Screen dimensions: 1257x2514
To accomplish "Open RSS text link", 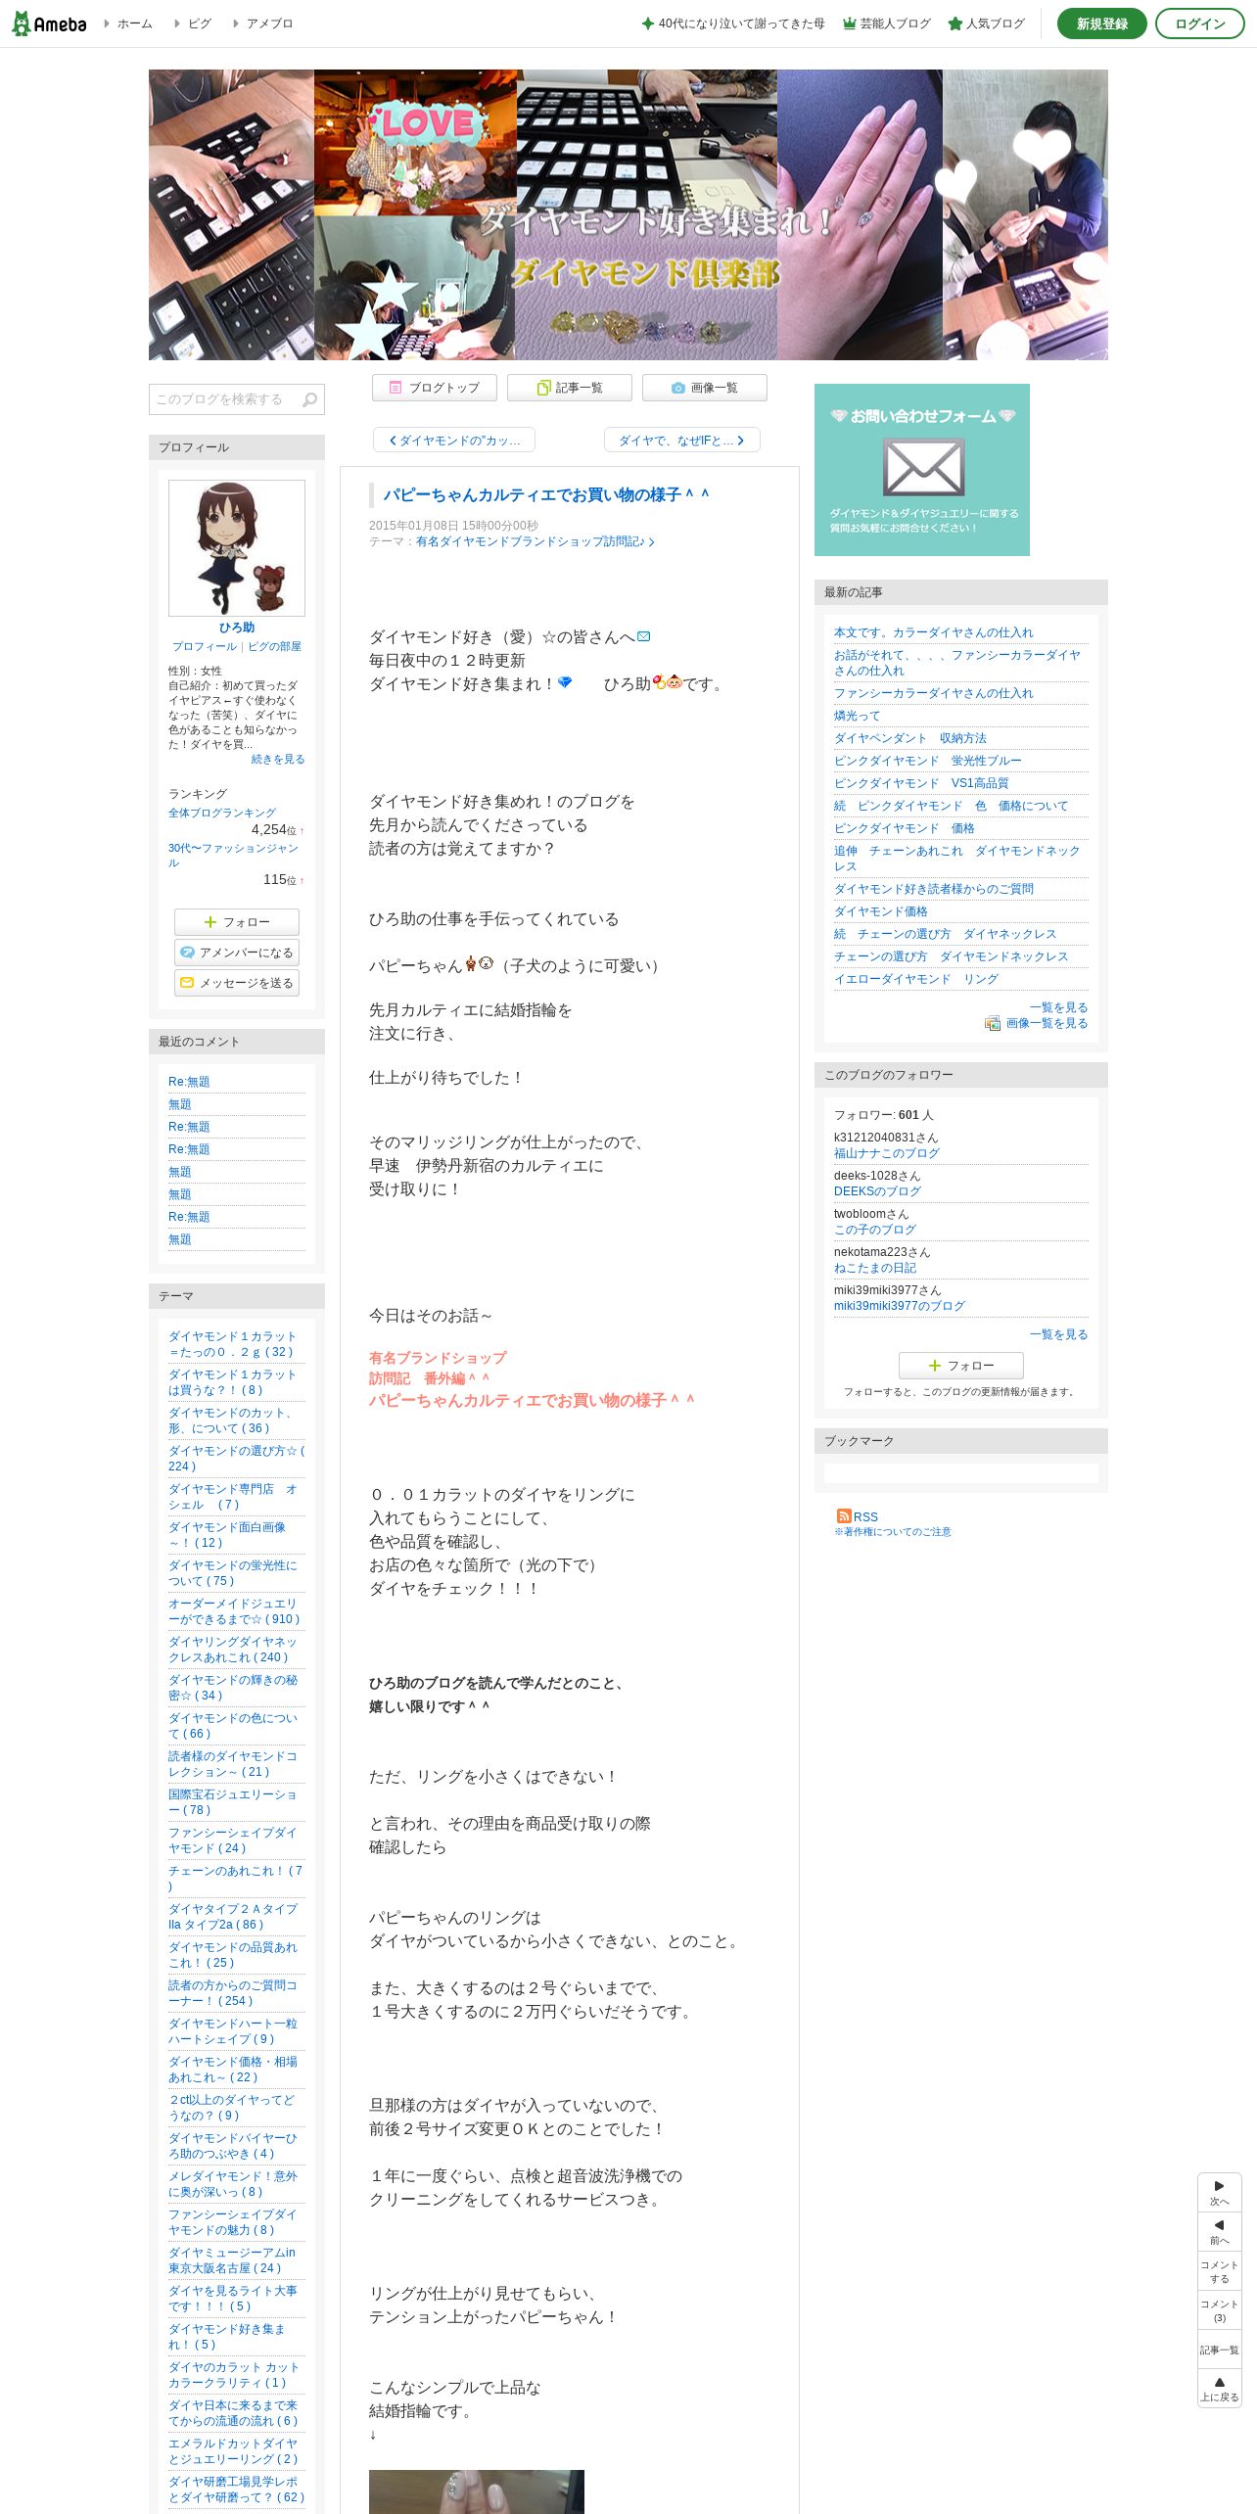I will (865, 1516).
